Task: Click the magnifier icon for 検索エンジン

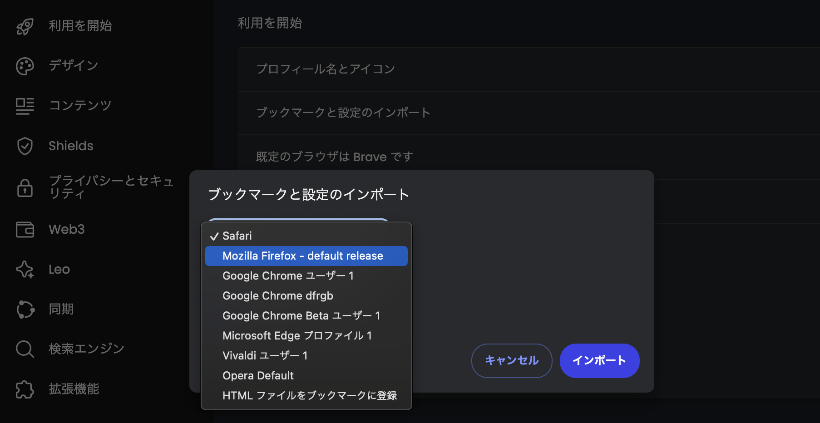Action: tap(25, 349)
